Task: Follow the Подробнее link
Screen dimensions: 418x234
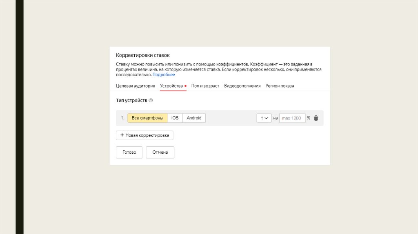Action: tap(164, 75)
